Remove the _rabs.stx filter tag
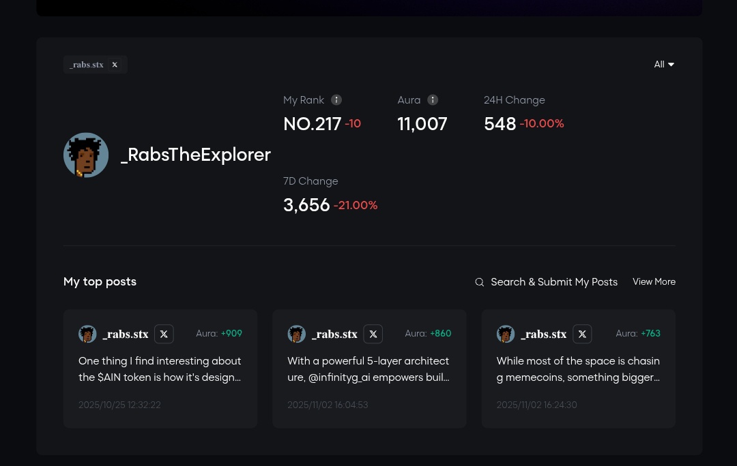The height and width of the screenshot is (466, 737). [x=115, y=64]
